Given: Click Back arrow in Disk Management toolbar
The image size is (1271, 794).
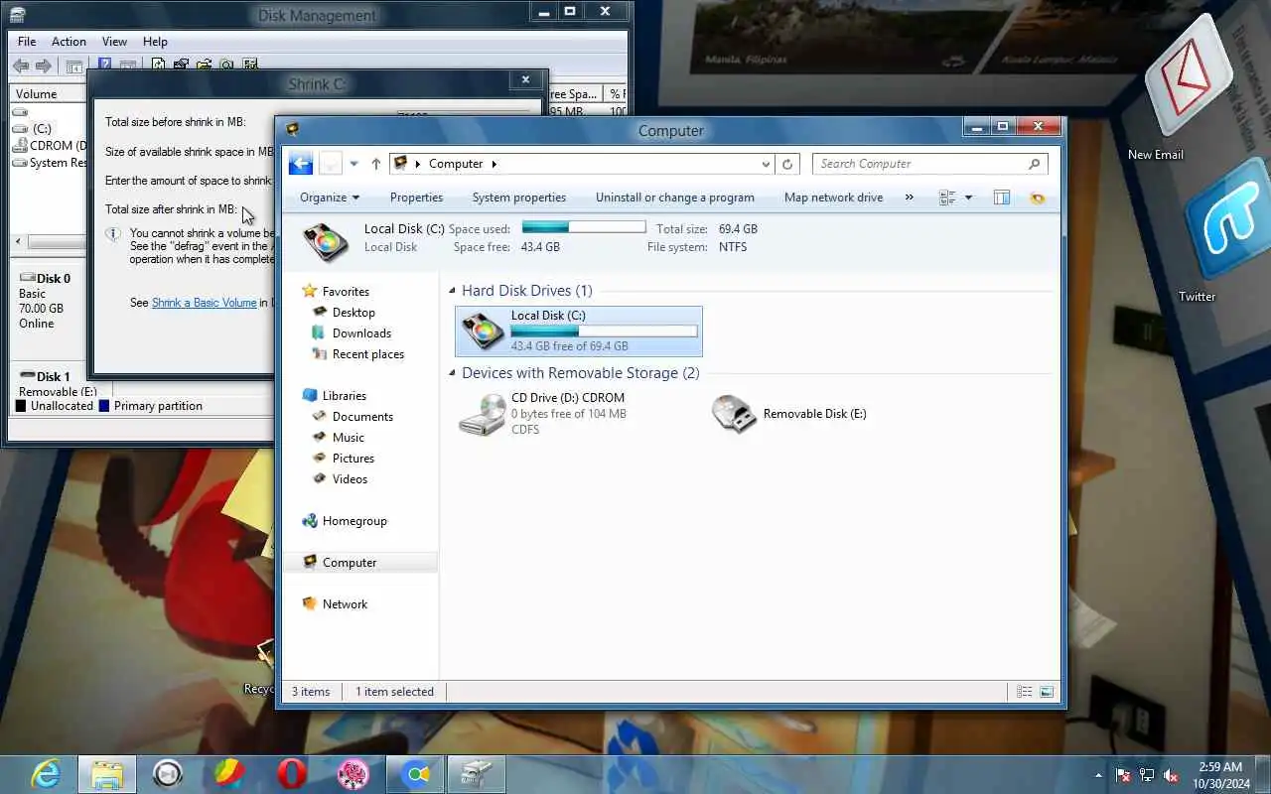Looking at the screenshot, I should 21,66.
